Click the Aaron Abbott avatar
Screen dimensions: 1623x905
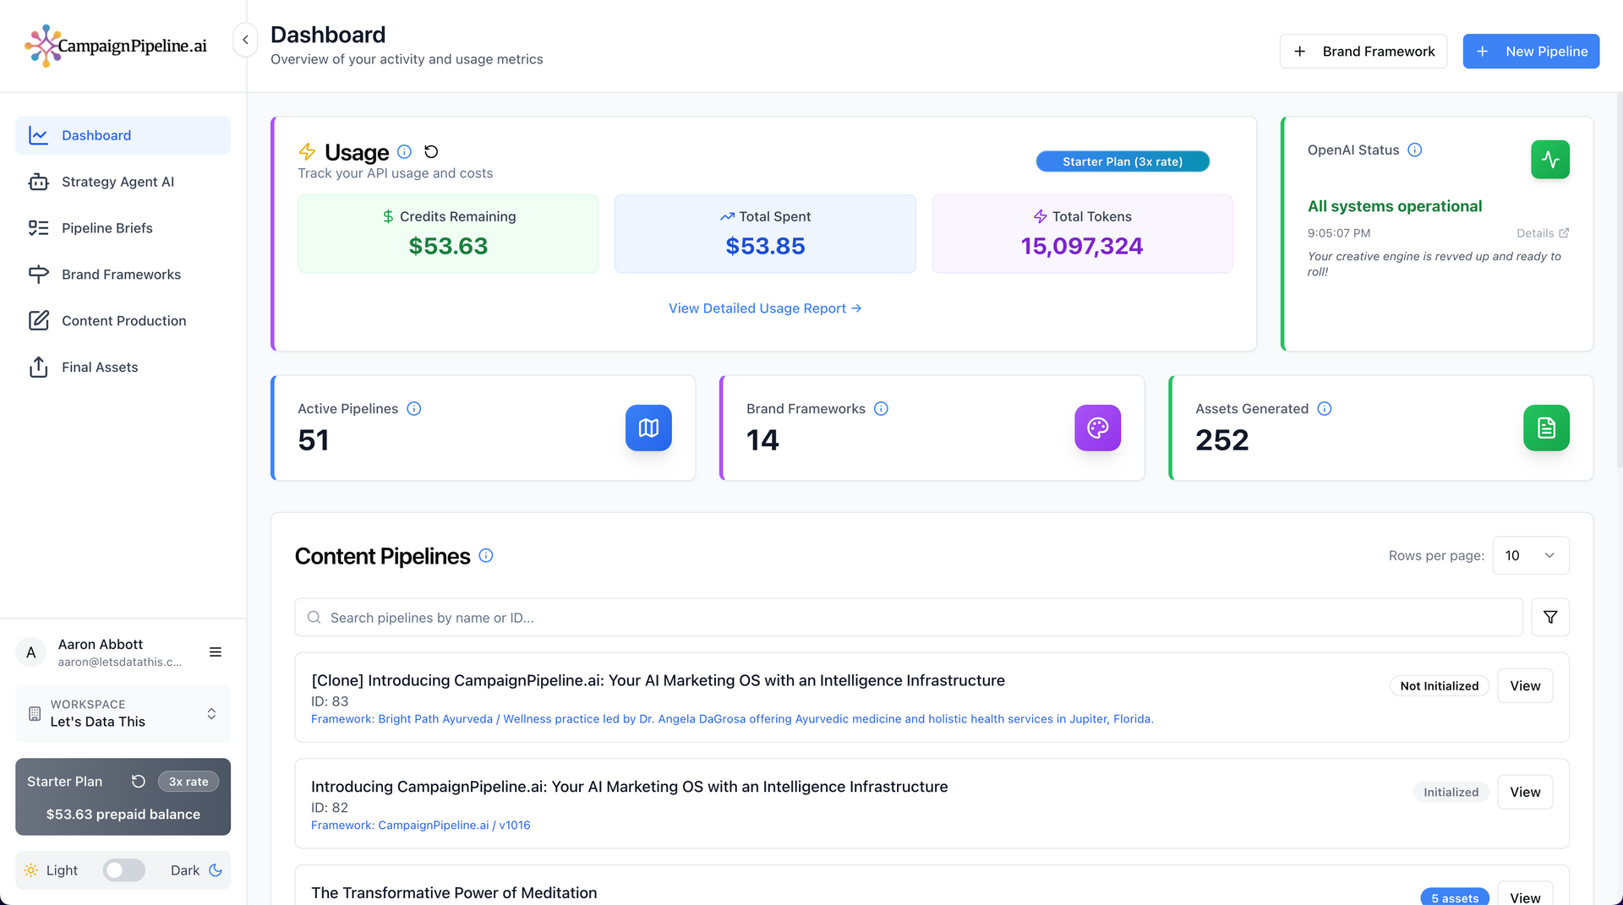(31, 652)
